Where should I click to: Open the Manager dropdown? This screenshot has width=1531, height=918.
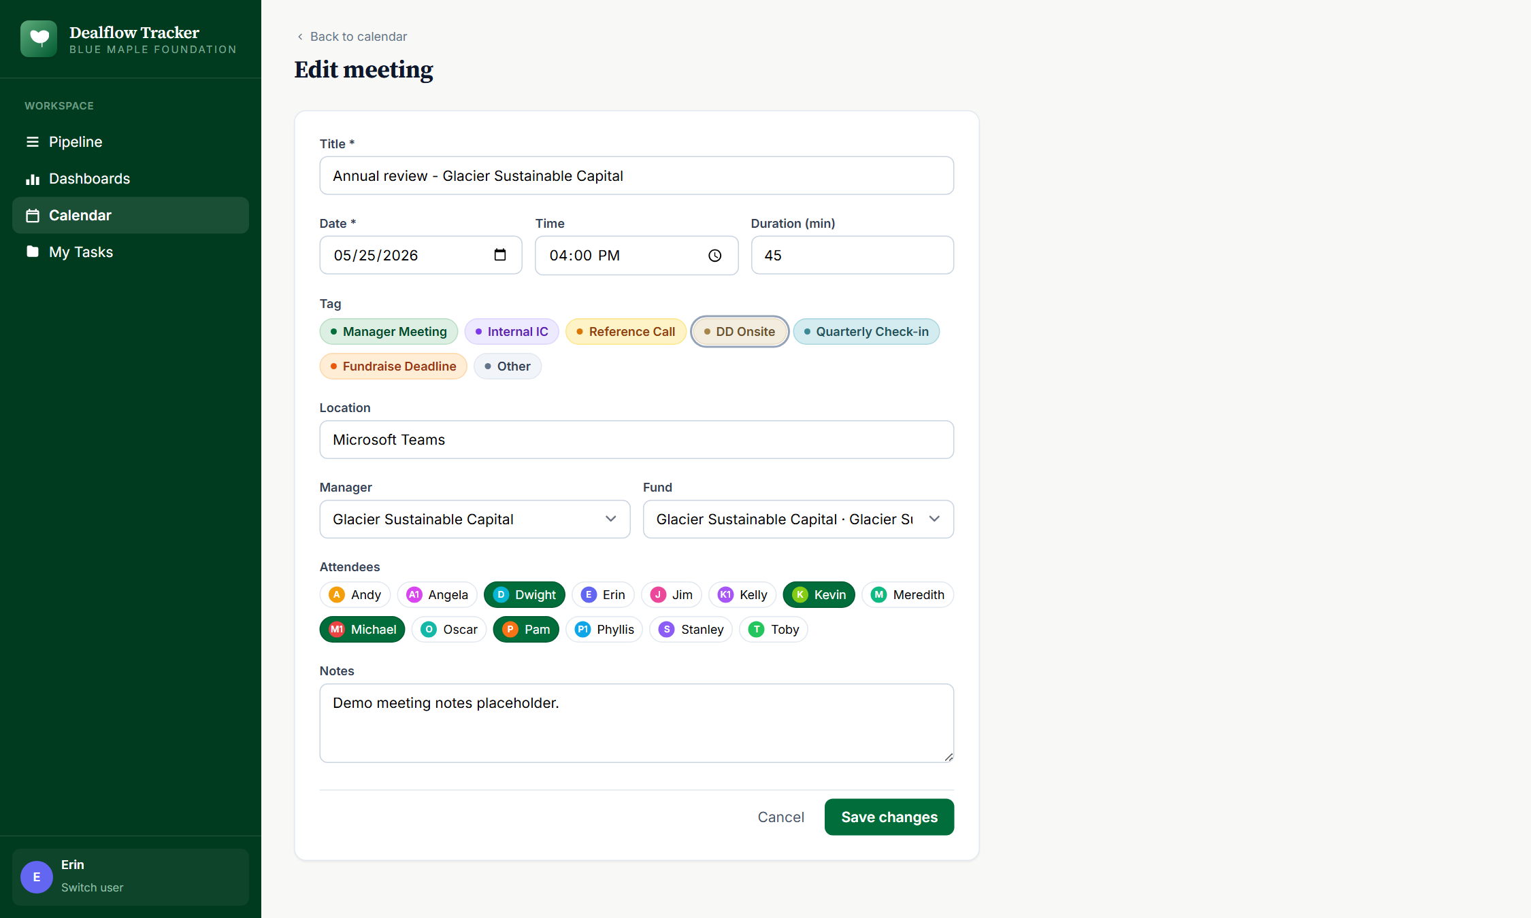click(x=475, y=520)
